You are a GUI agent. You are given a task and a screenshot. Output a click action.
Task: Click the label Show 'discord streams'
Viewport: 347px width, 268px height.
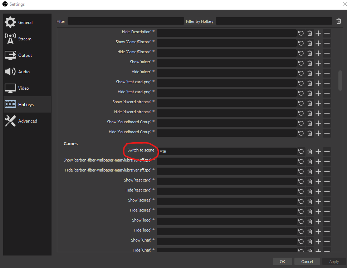pos(133,102)
